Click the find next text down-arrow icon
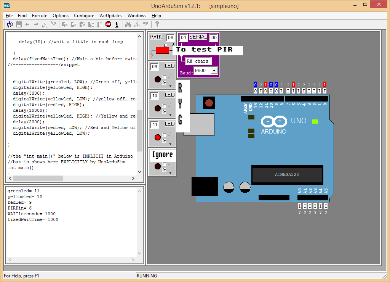The height and width of the screenshot is (282, 390). coord(137,24)
